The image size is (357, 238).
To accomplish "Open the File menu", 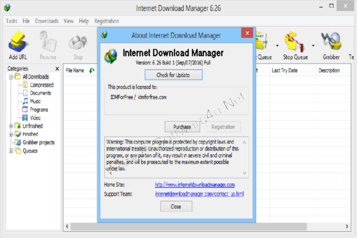I will pos(26,21).
